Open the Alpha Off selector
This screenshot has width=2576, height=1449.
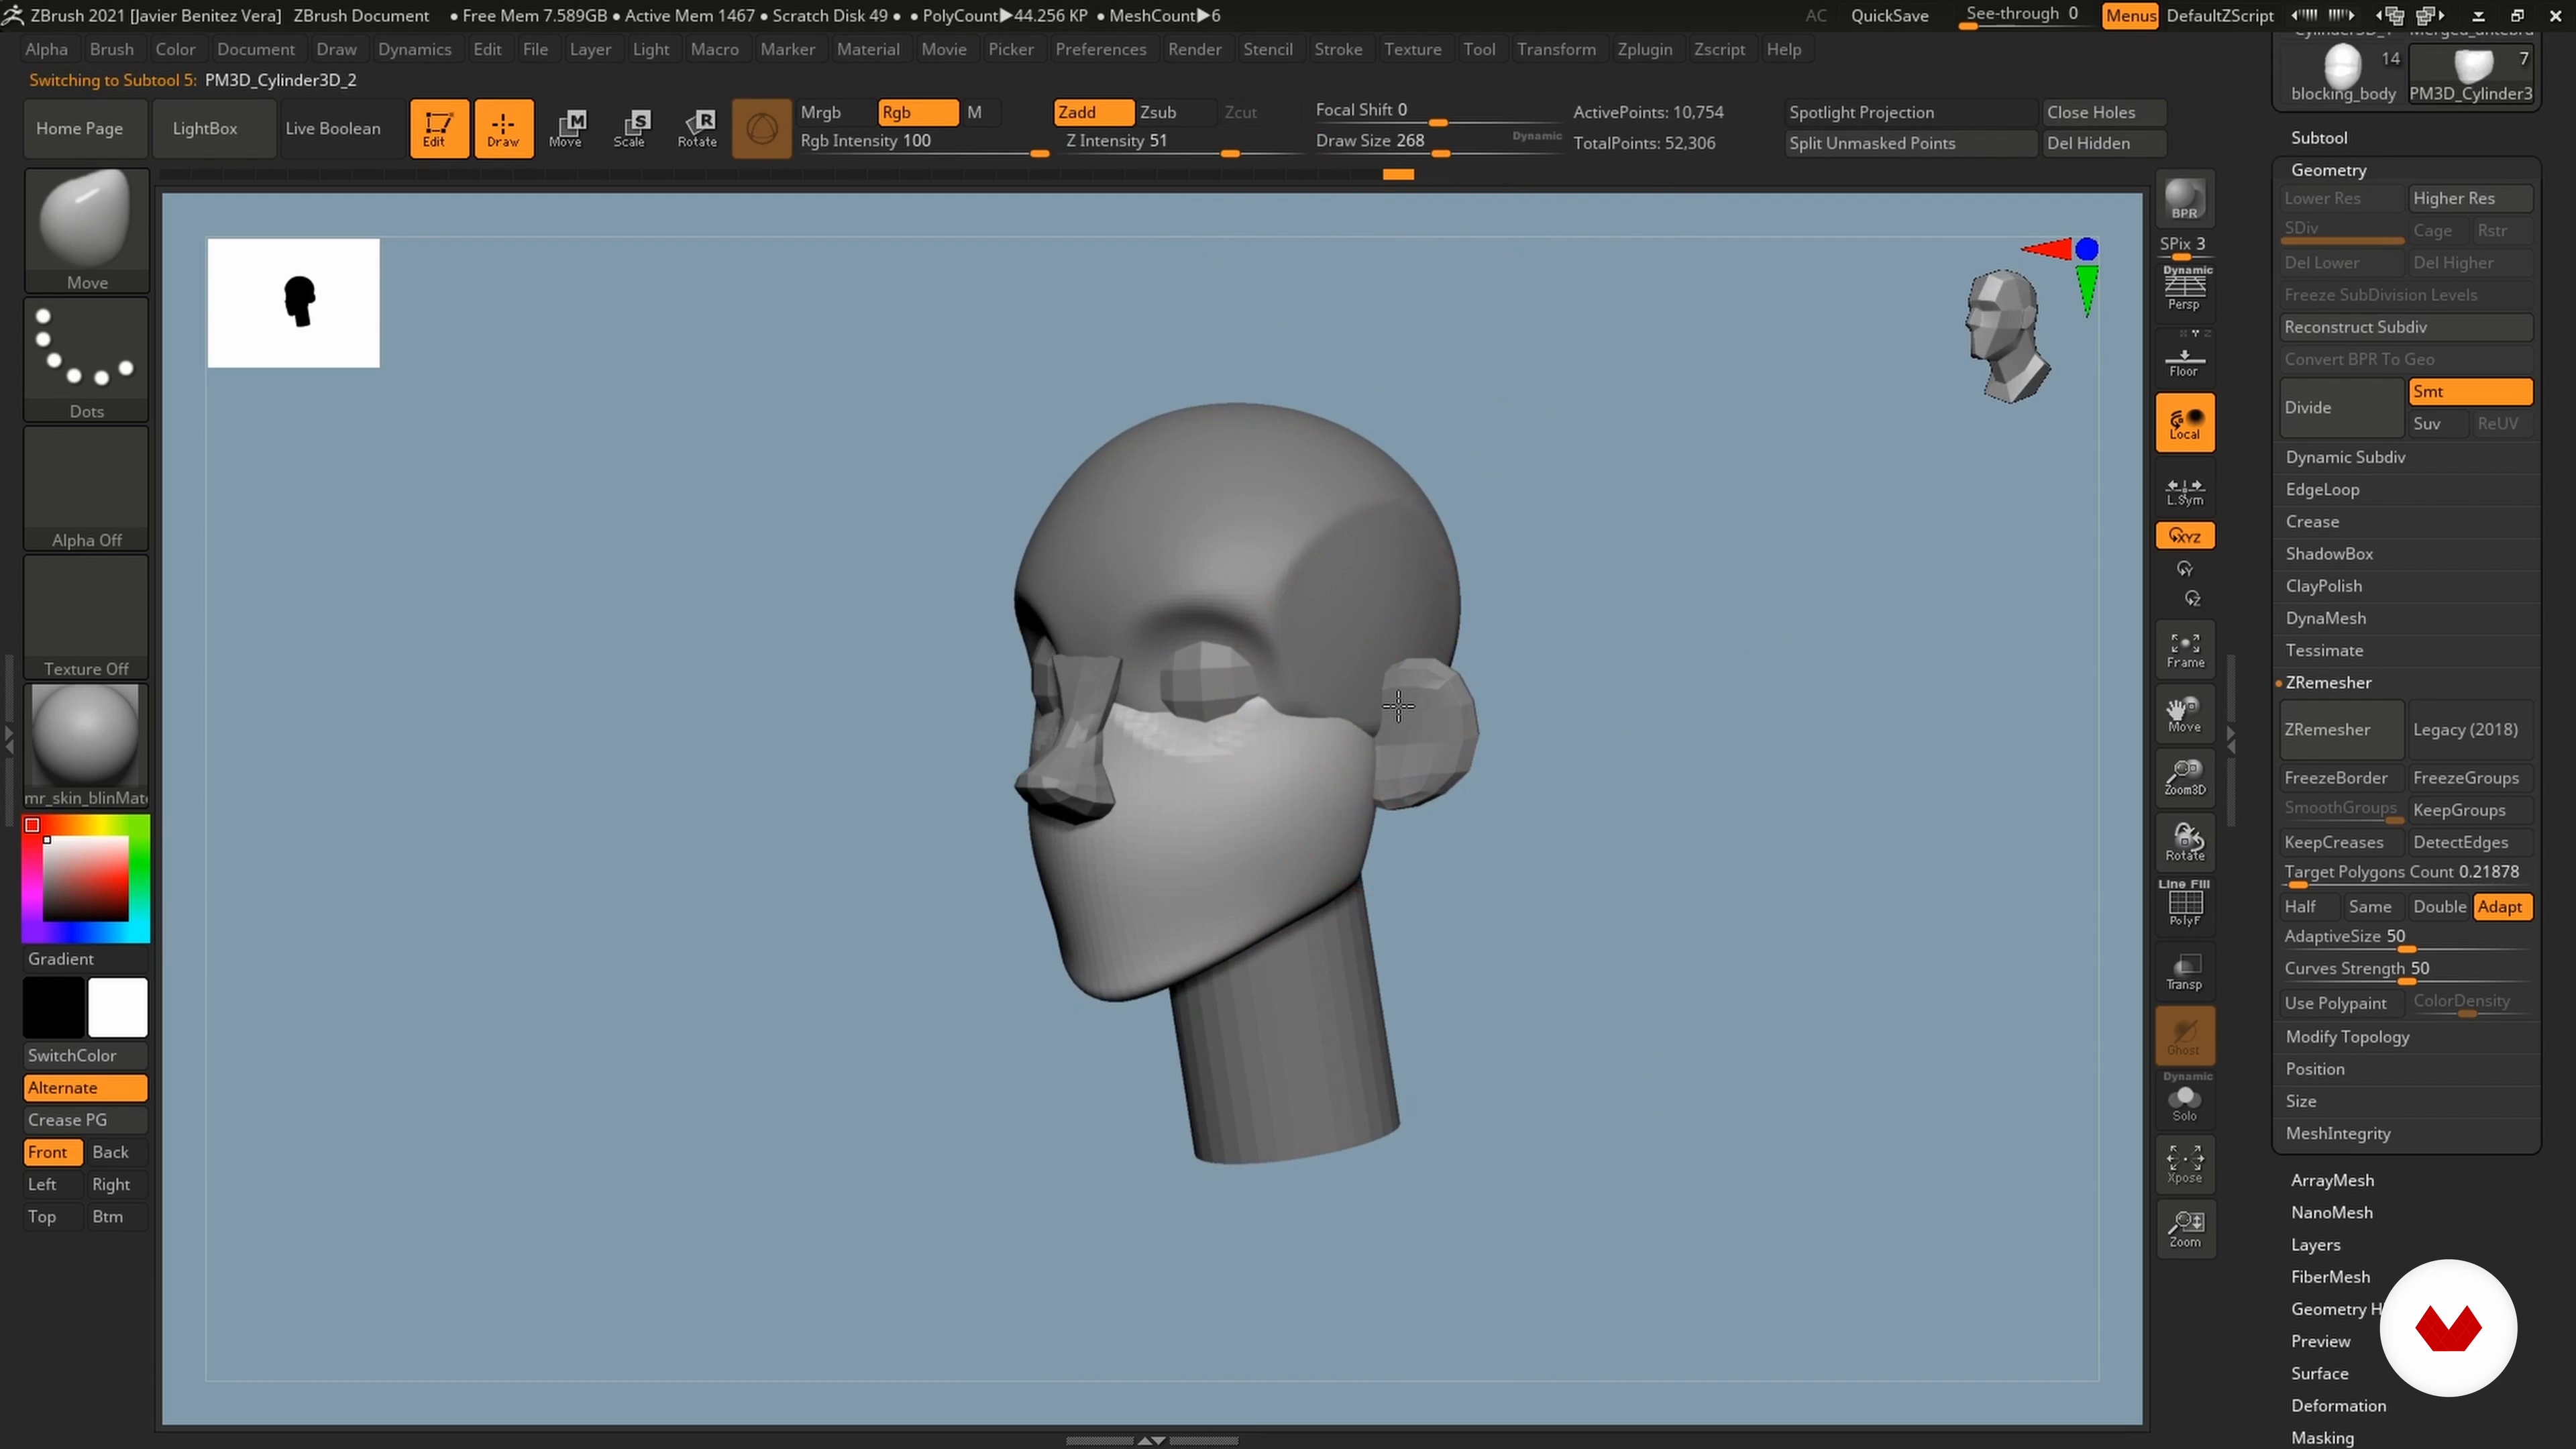tap(86, 489)
